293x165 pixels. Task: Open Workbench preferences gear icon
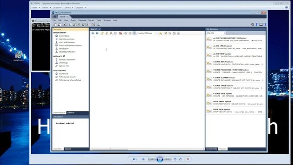(253, 24)
